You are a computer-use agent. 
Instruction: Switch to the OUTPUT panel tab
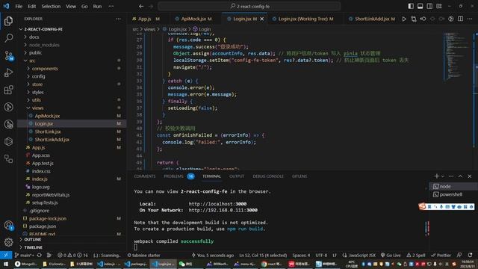237,176
